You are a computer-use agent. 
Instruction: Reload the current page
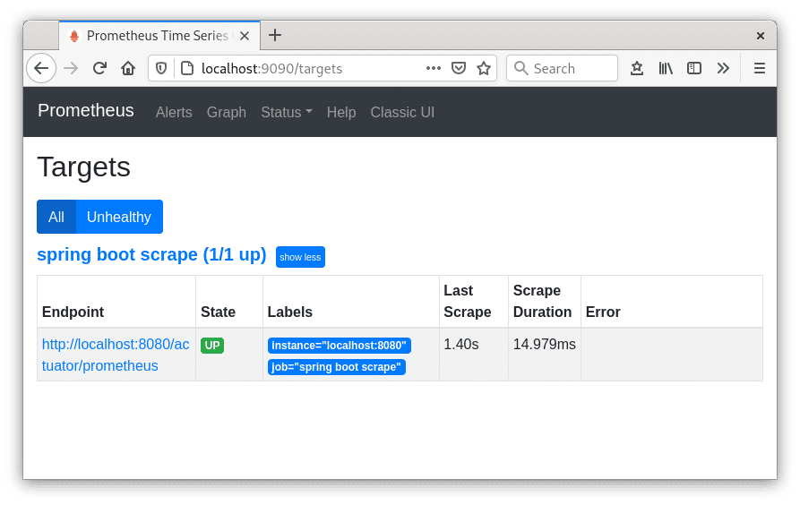[x=99, y=68]
